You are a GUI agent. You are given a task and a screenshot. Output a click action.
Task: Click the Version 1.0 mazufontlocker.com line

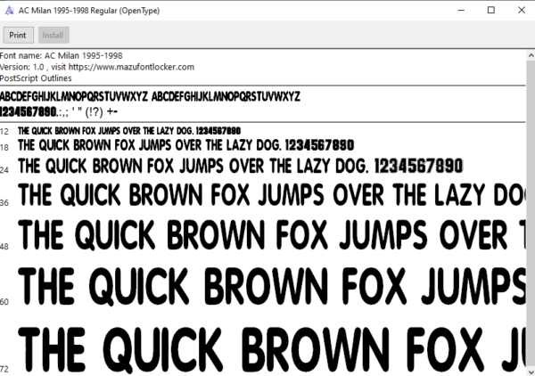97,67
